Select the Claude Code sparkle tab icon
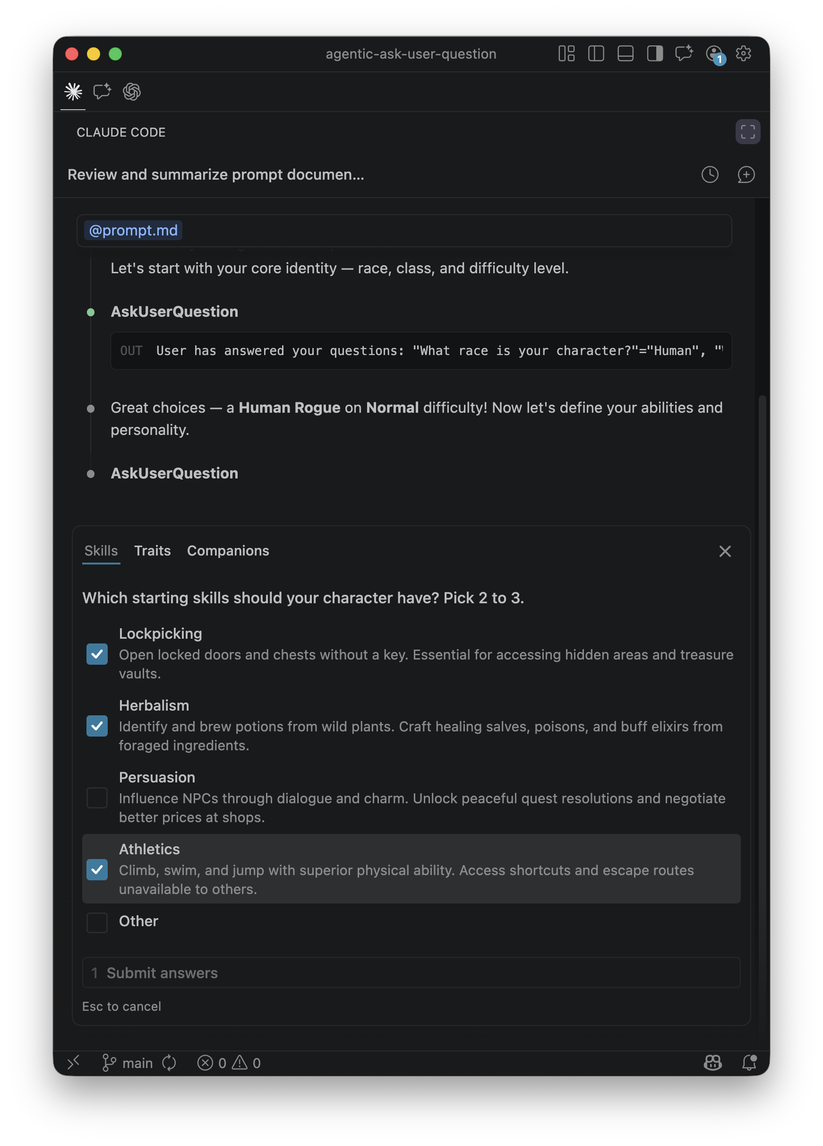The width and height of the screenshot is (823, 1146). coord(73,92)
